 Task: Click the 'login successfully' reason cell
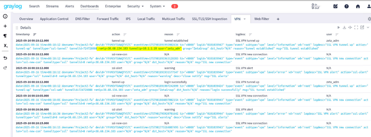175,82
